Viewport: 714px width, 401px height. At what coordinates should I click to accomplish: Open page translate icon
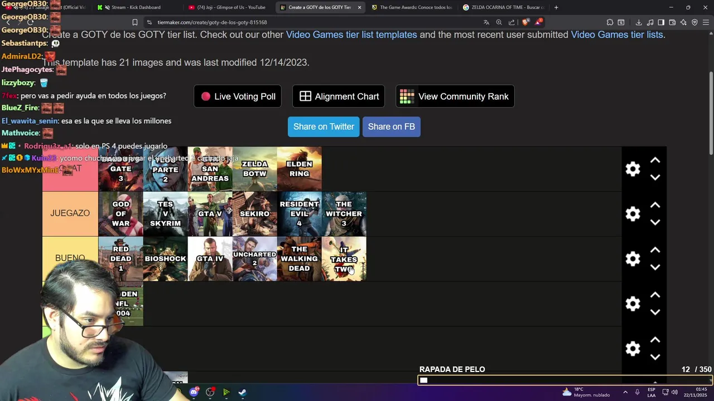click(486, 22)
